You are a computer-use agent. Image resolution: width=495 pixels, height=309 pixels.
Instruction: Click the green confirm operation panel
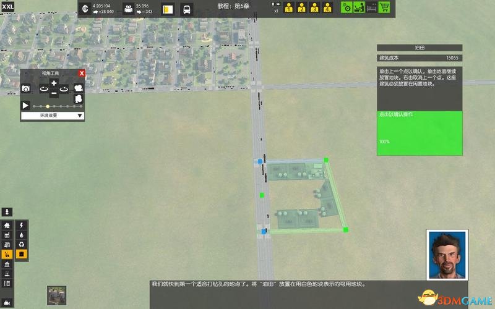pos(420,133)
